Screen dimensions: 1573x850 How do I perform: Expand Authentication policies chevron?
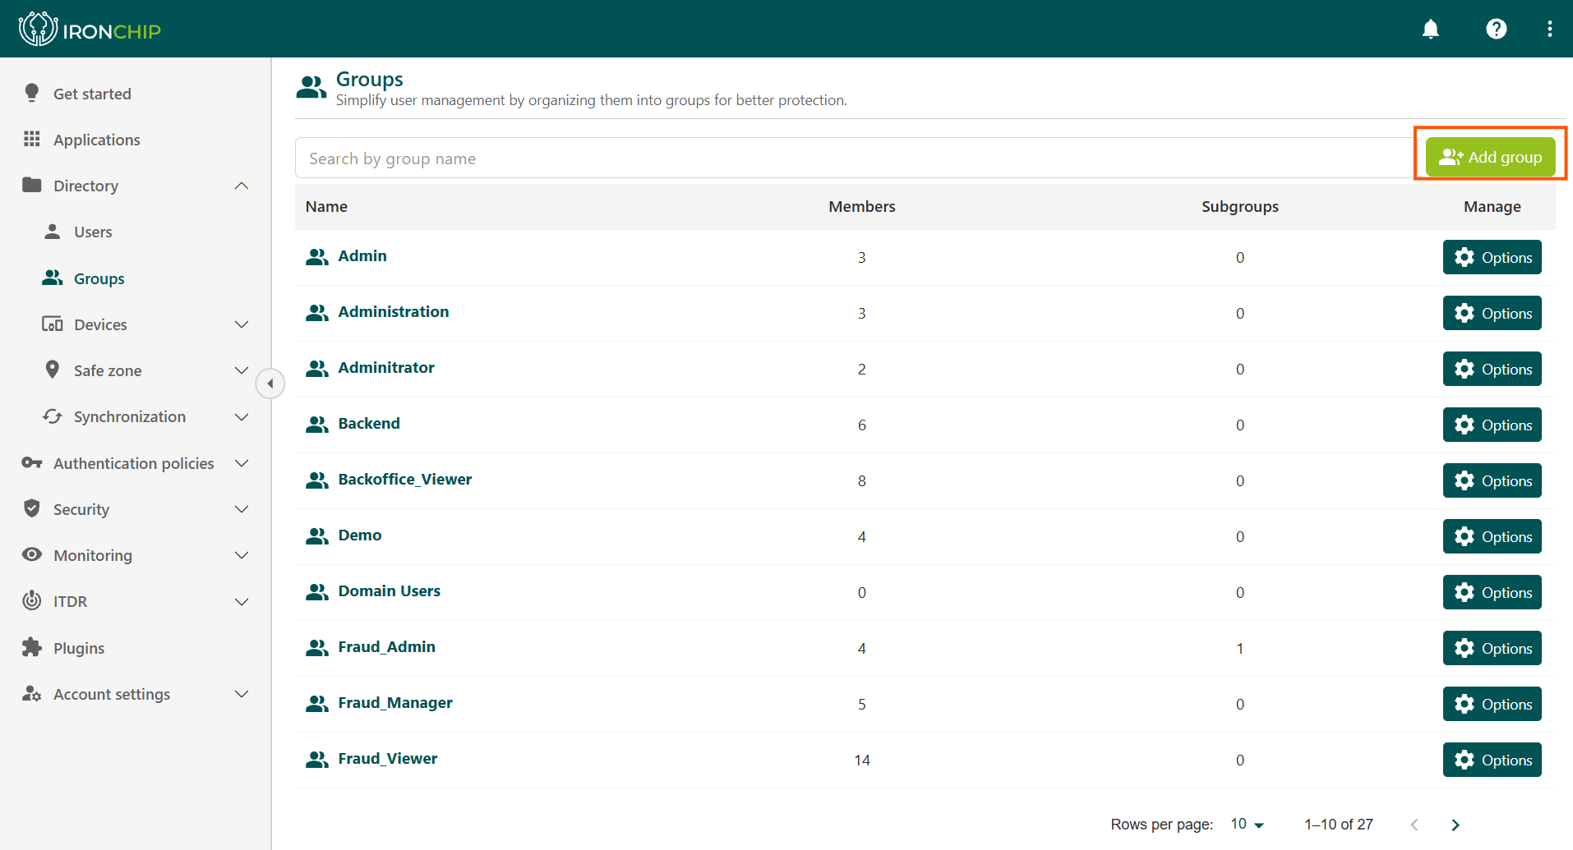[x=242, y=463]
